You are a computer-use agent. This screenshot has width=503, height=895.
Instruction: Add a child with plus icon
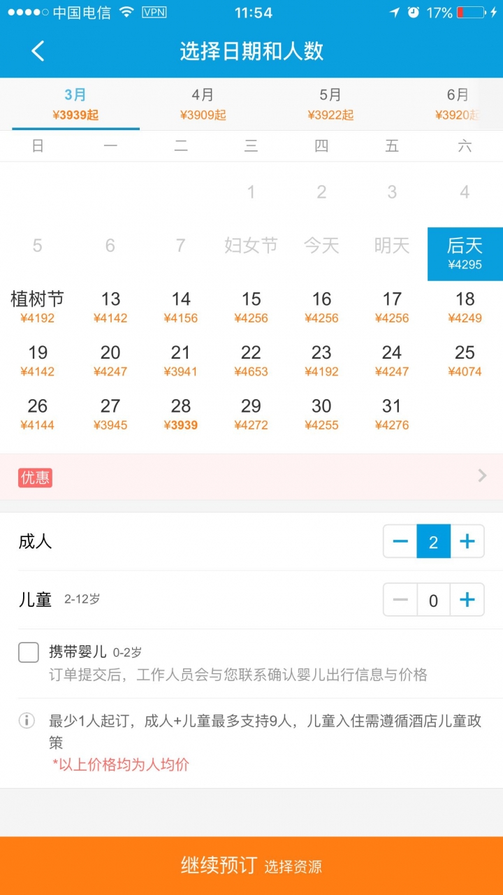click(x=467, y=600)
